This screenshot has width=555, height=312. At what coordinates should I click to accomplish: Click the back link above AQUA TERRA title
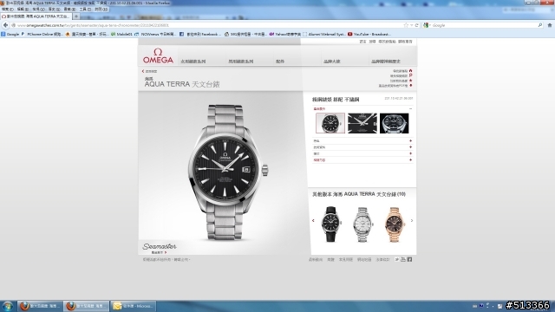click(x=149, y=71)
